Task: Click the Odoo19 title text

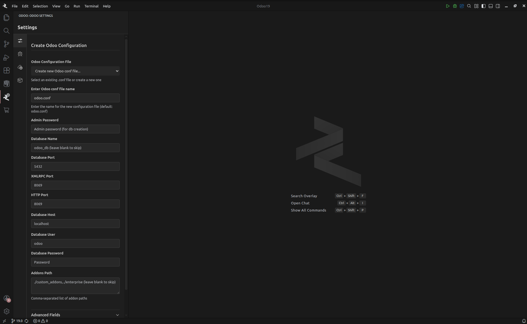Action: pyautogui.click(x=263, y=6)
